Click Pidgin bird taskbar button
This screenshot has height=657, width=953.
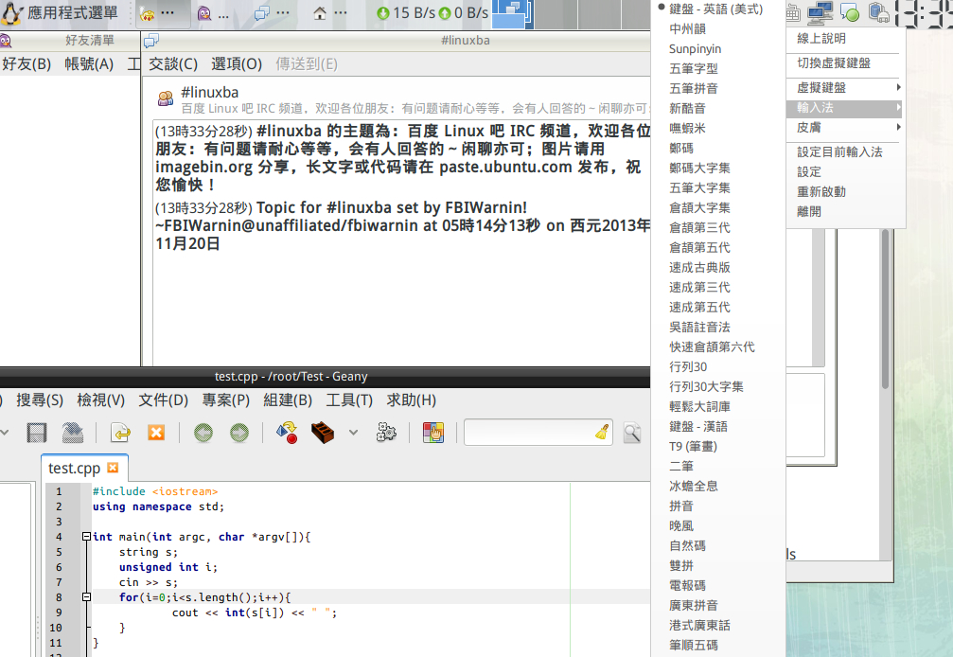[x=214, y=12]
